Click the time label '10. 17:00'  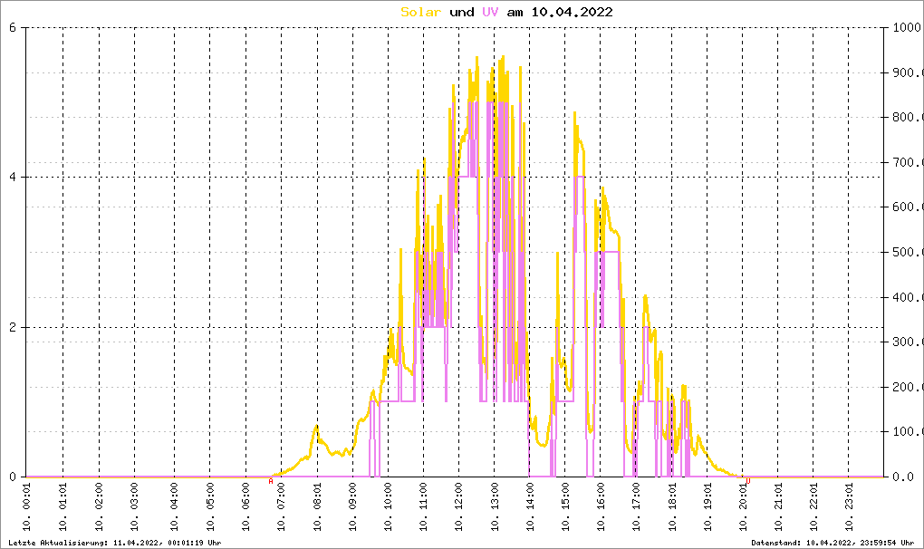[x=636, y=507]
